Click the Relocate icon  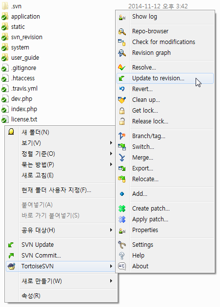pyautogui.click(x=122, y=179)
